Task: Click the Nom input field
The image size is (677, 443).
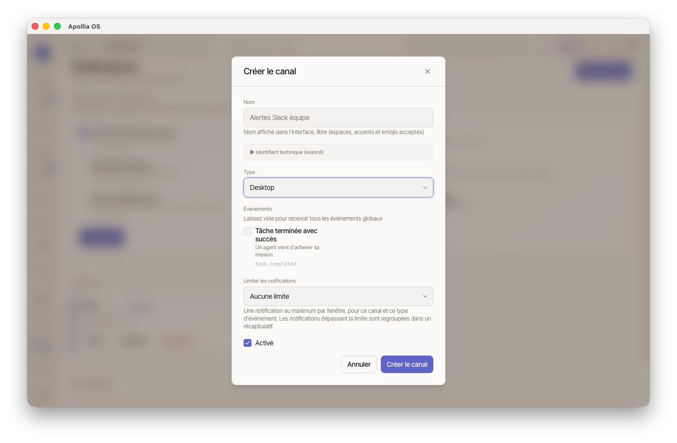Action: (338, 118)
